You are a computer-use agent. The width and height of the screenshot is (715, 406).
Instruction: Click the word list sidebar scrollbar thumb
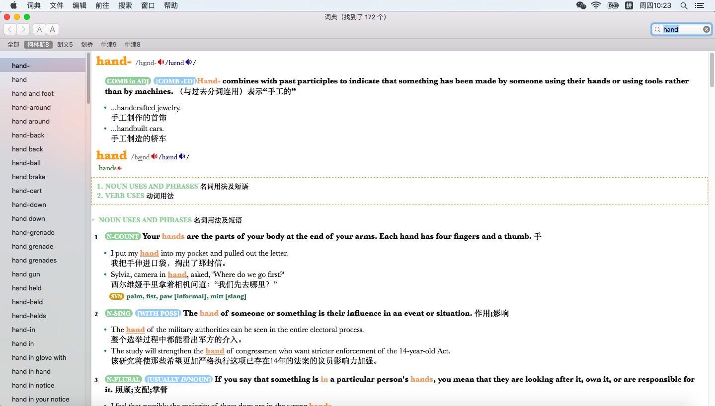(88, 77)
